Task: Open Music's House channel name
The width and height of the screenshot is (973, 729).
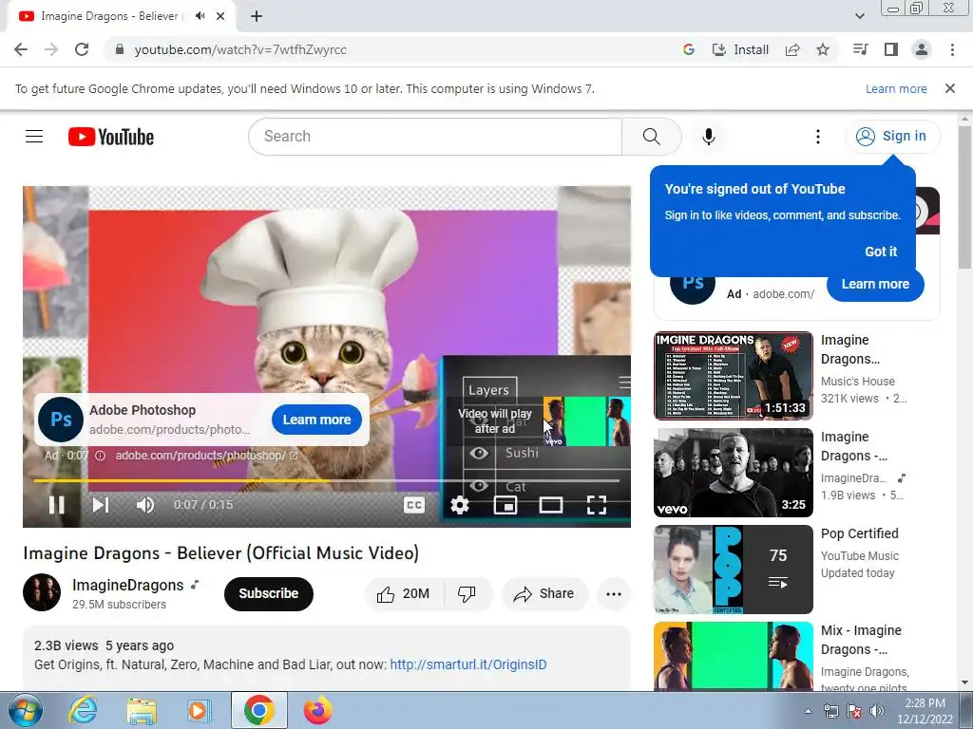Action: click(858, 382)
